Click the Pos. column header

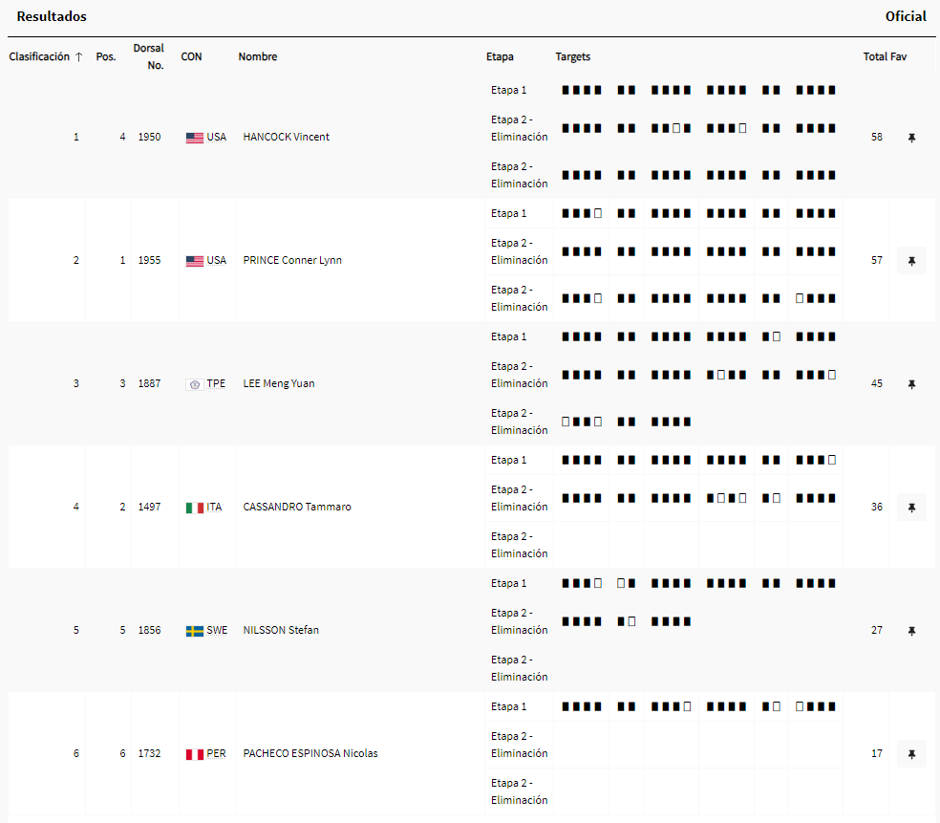click(x=106, y=56)
